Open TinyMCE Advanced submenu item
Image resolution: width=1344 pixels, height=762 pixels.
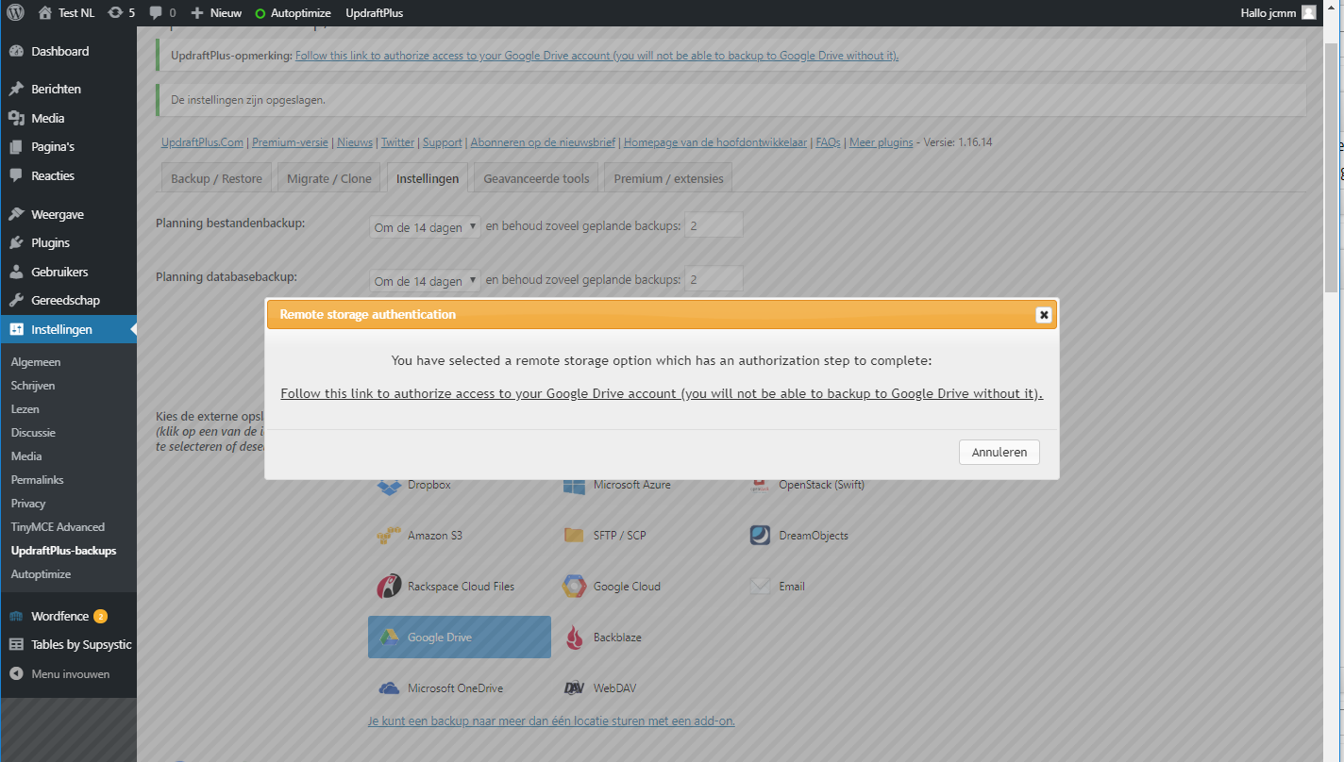58,527
